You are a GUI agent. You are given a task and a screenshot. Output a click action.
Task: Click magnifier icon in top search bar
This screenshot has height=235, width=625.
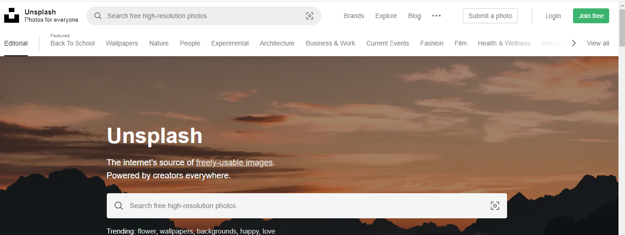(98, 16)
